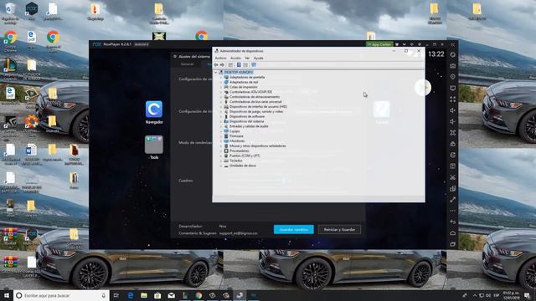Open Mail app from the taskbar

point(171,295)
